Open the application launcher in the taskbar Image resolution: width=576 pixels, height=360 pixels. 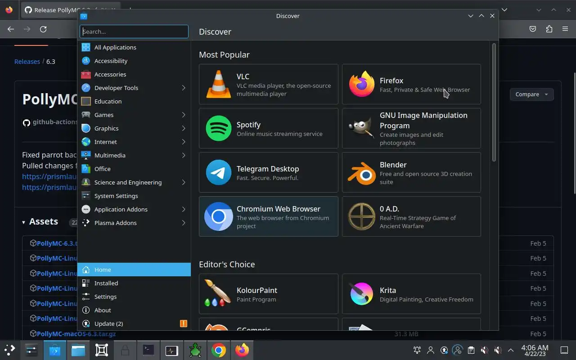coord(10,350)
